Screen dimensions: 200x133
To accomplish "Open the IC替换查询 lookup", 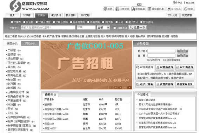I will [165, 67].
